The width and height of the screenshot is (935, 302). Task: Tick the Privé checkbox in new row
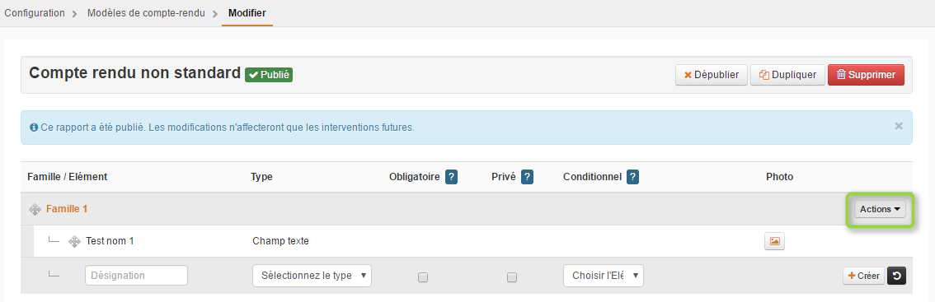pos(512,277)
